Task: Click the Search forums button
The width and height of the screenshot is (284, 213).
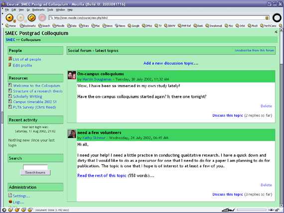Action: [35, 173]
